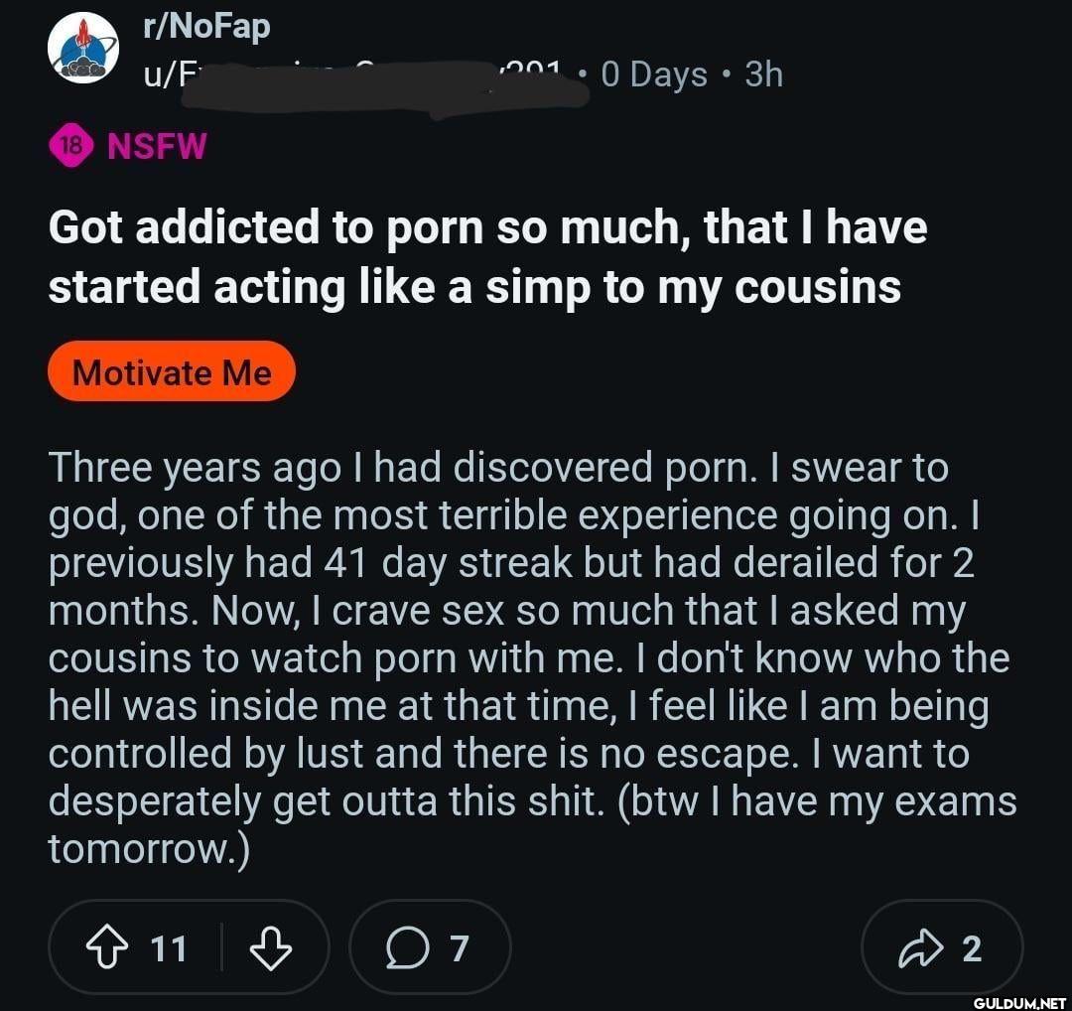The height and width of the screenshot is (1011, 1072).
Task: Click the NSFW label text
Action: [157, 146]
